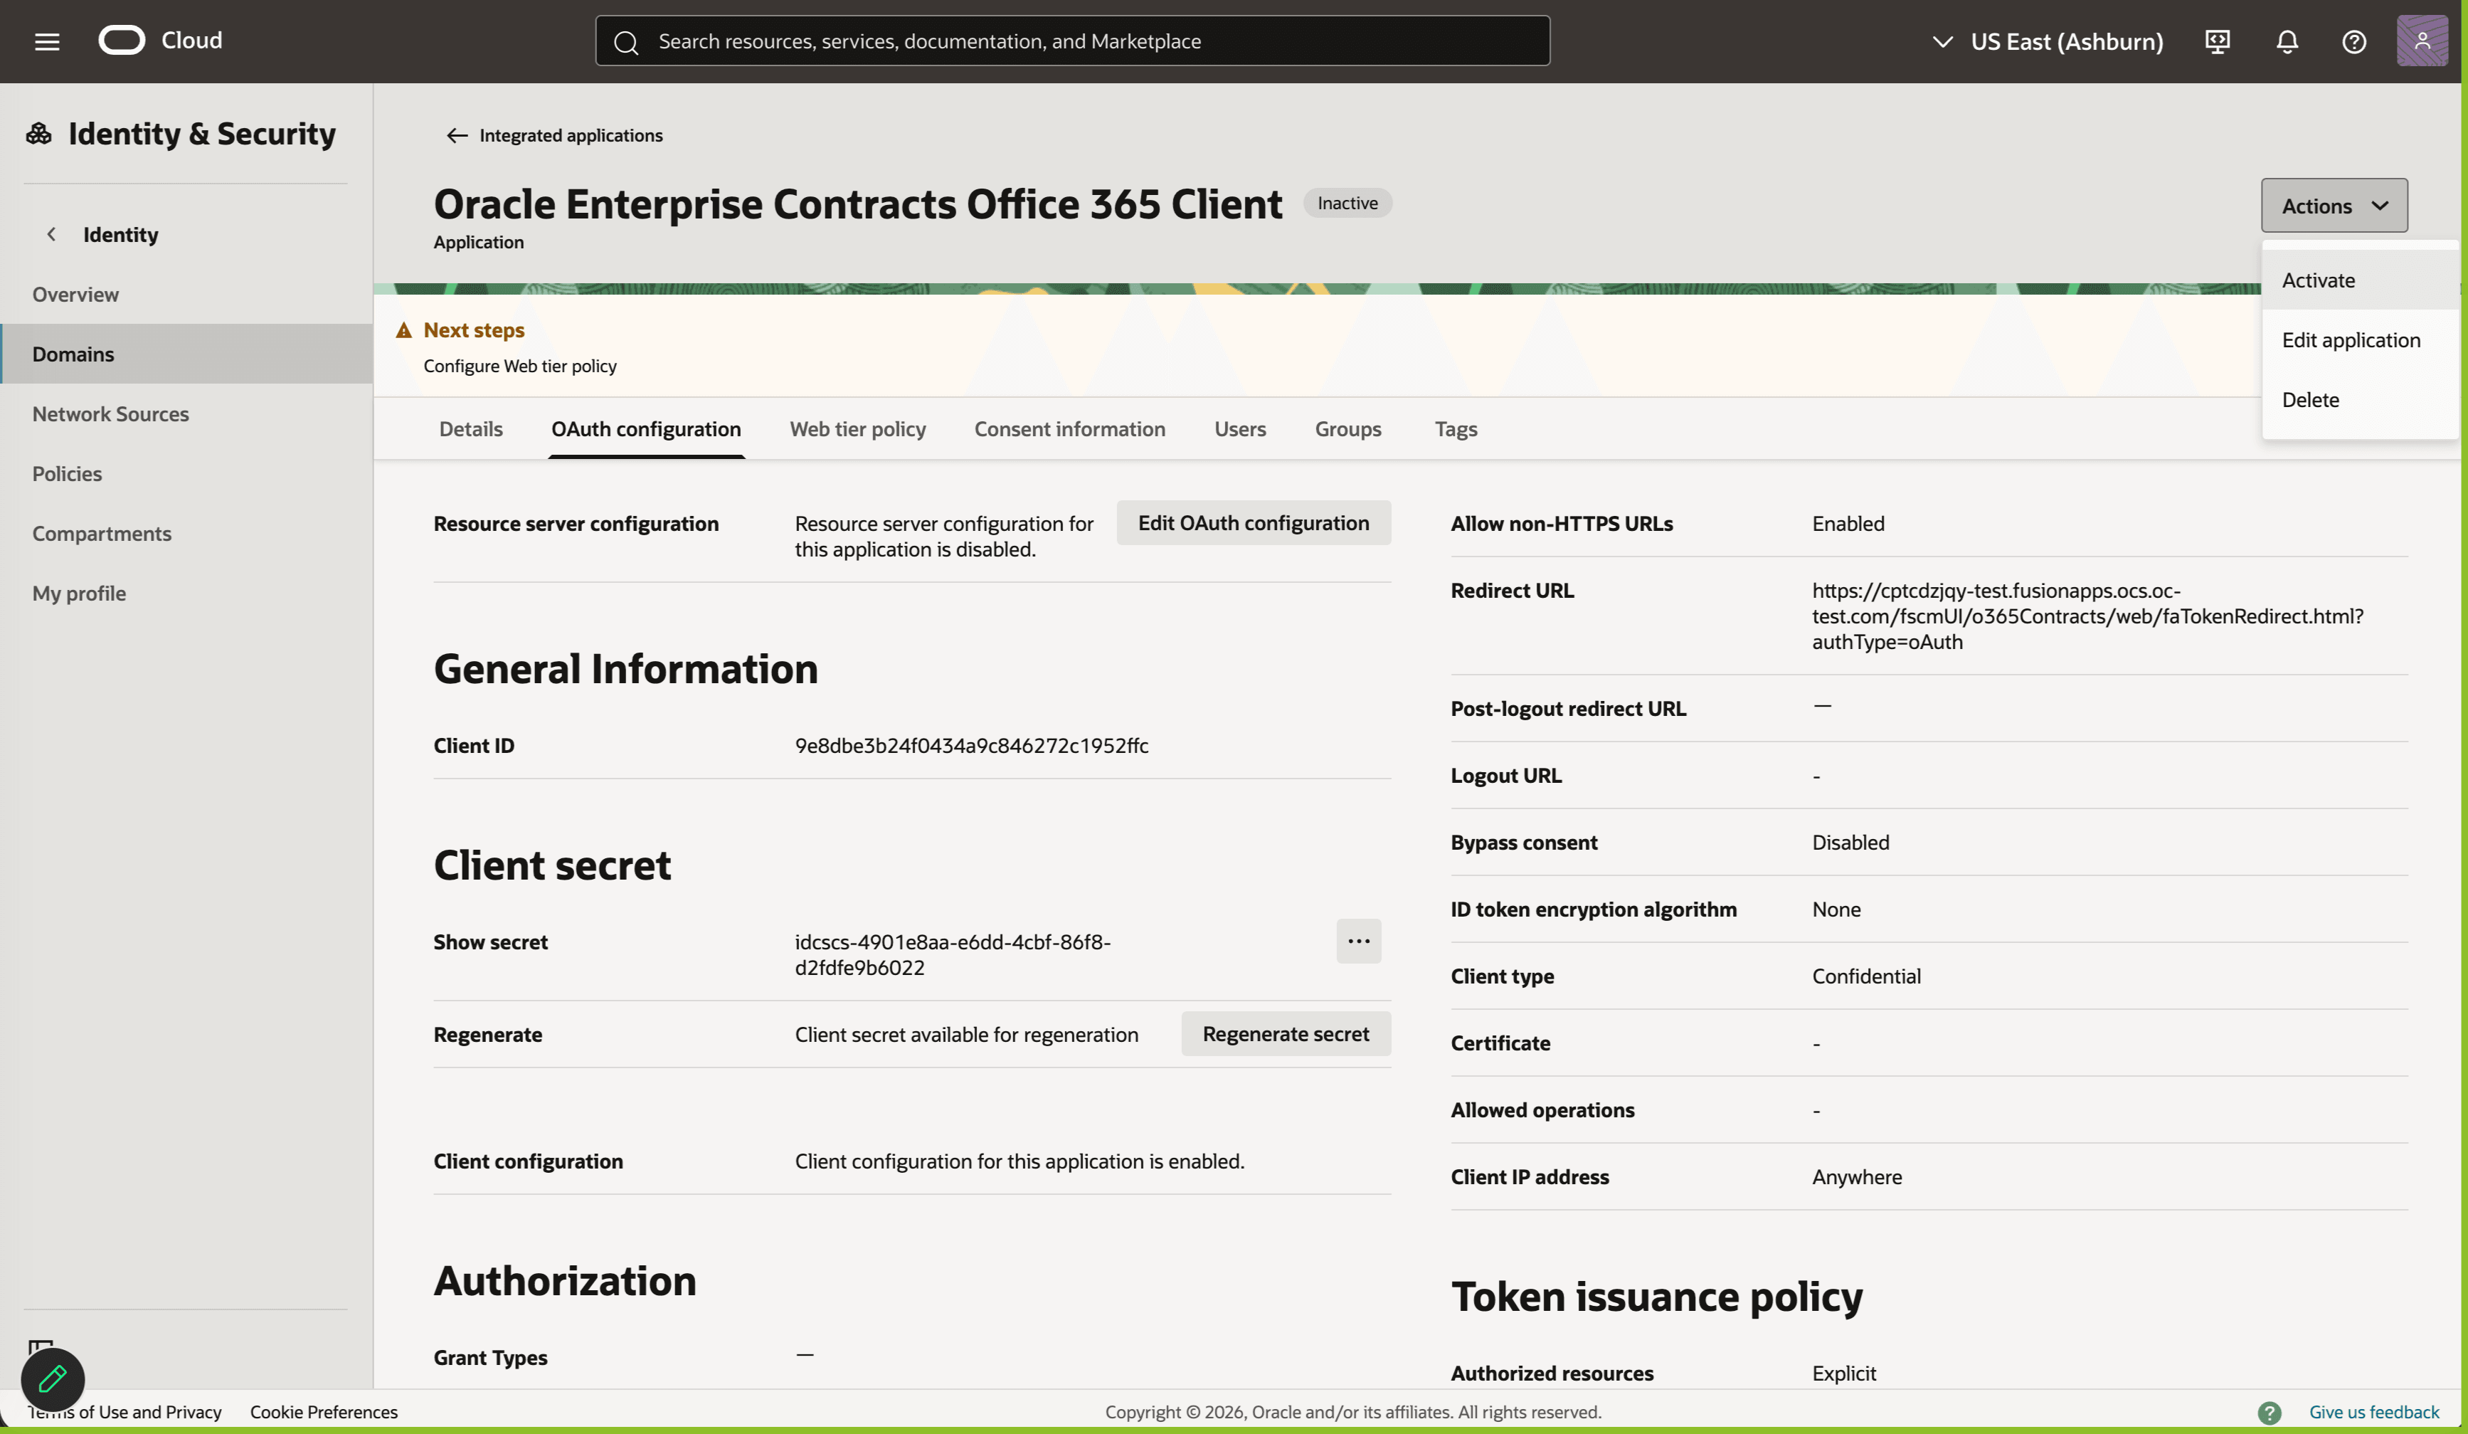Open Overview in the Identity sidebar
This screenshot has width=2468, height=1434.
186,294
